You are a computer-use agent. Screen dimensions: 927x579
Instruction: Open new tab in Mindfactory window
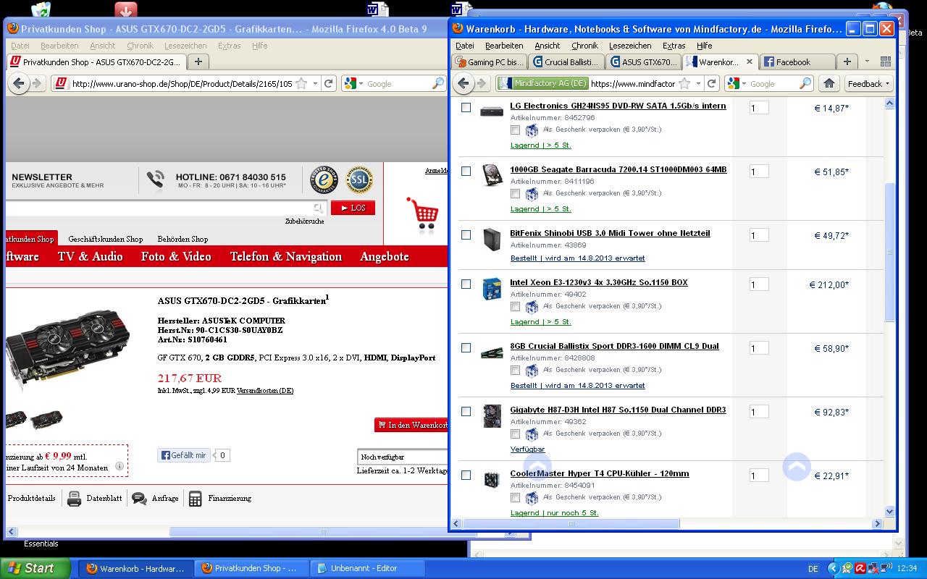tap(847, 62)
